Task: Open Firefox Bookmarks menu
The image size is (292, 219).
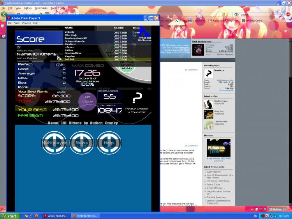Action: coord(41,9)
